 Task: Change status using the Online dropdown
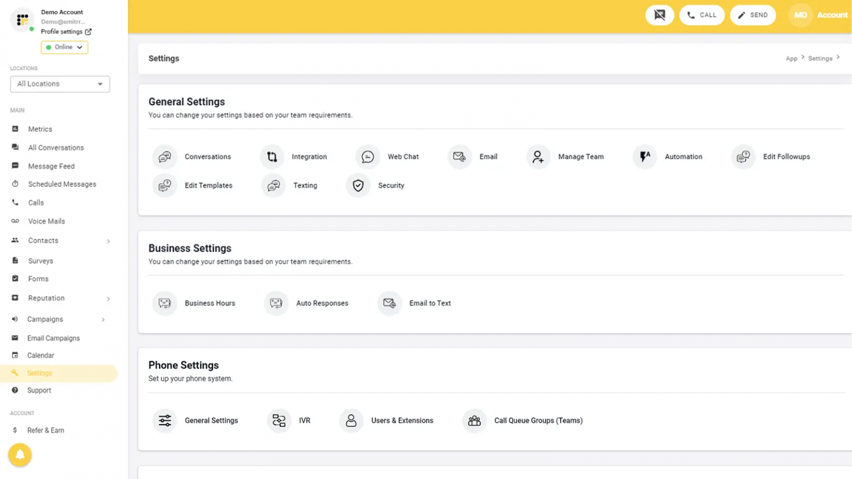(x=64, y=47)
